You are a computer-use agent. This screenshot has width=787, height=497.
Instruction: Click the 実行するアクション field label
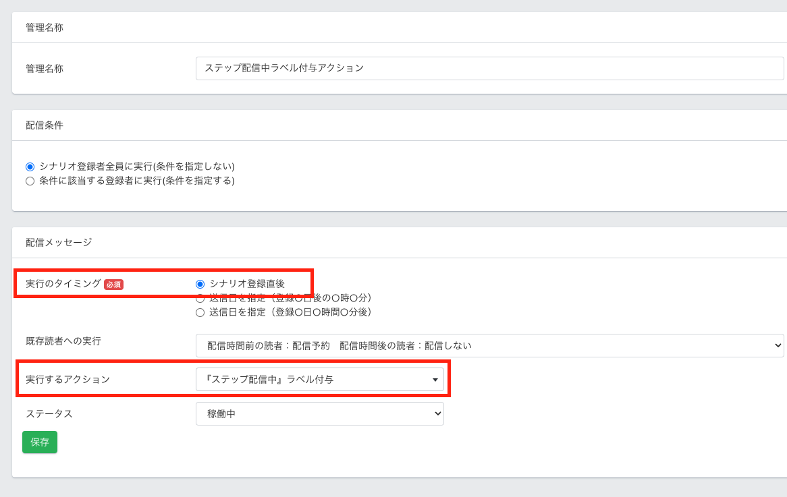(67, 380)
